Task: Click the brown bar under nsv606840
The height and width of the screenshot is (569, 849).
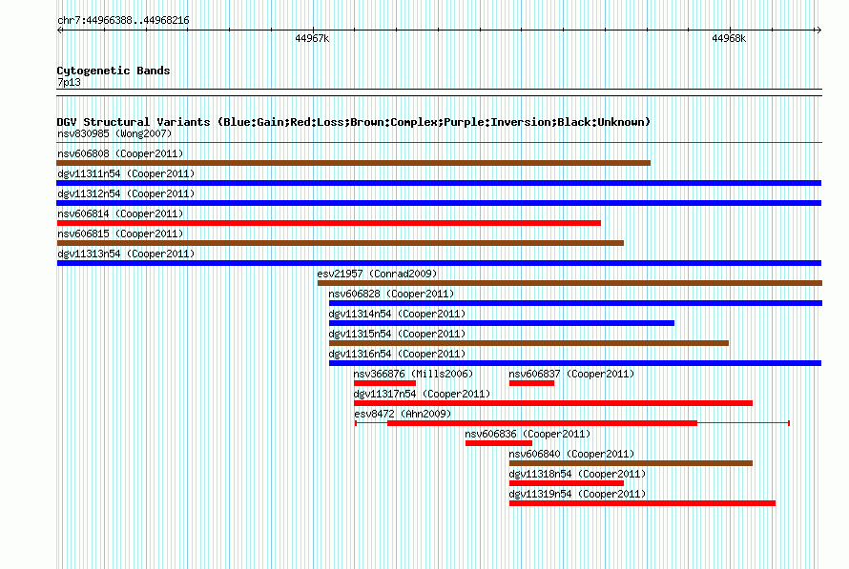Action: [631, 463]
